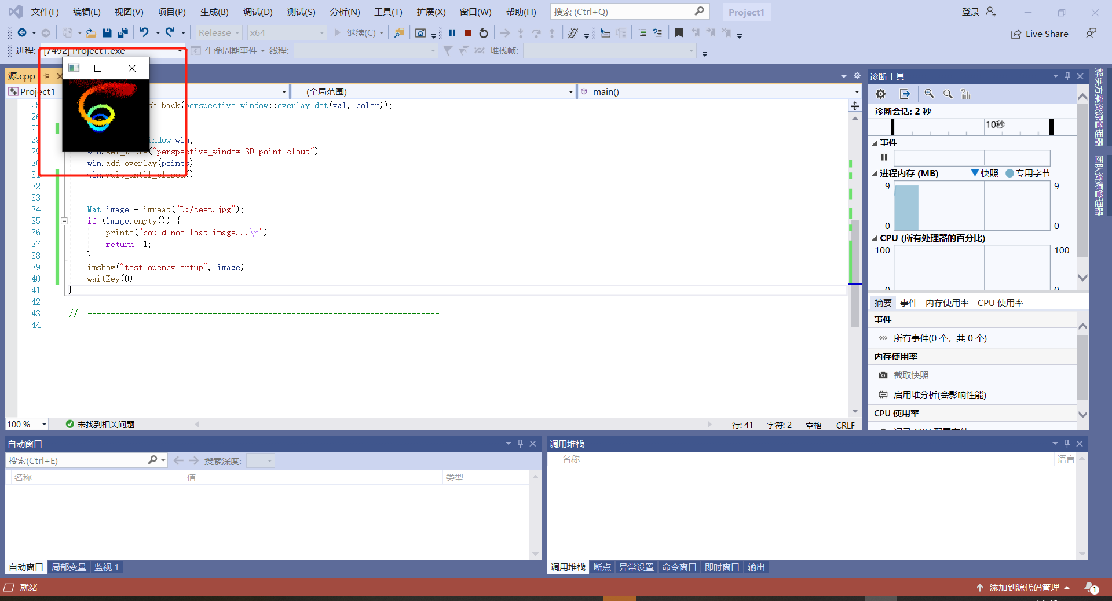Zoom in on the diagnostics timeline

[929, 93]
